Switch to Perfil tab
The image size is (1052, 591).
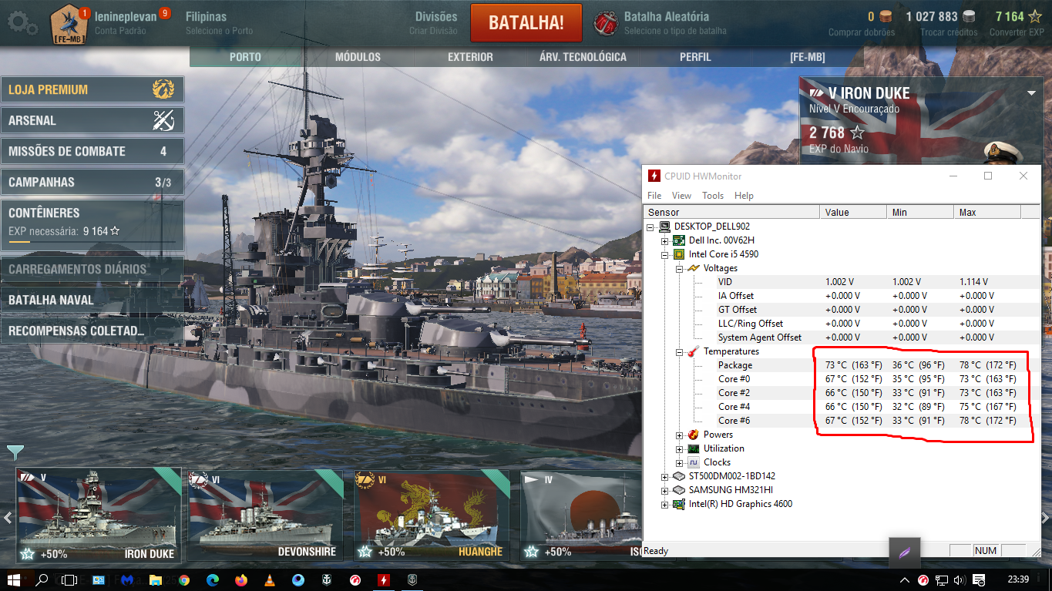[695, 57]
